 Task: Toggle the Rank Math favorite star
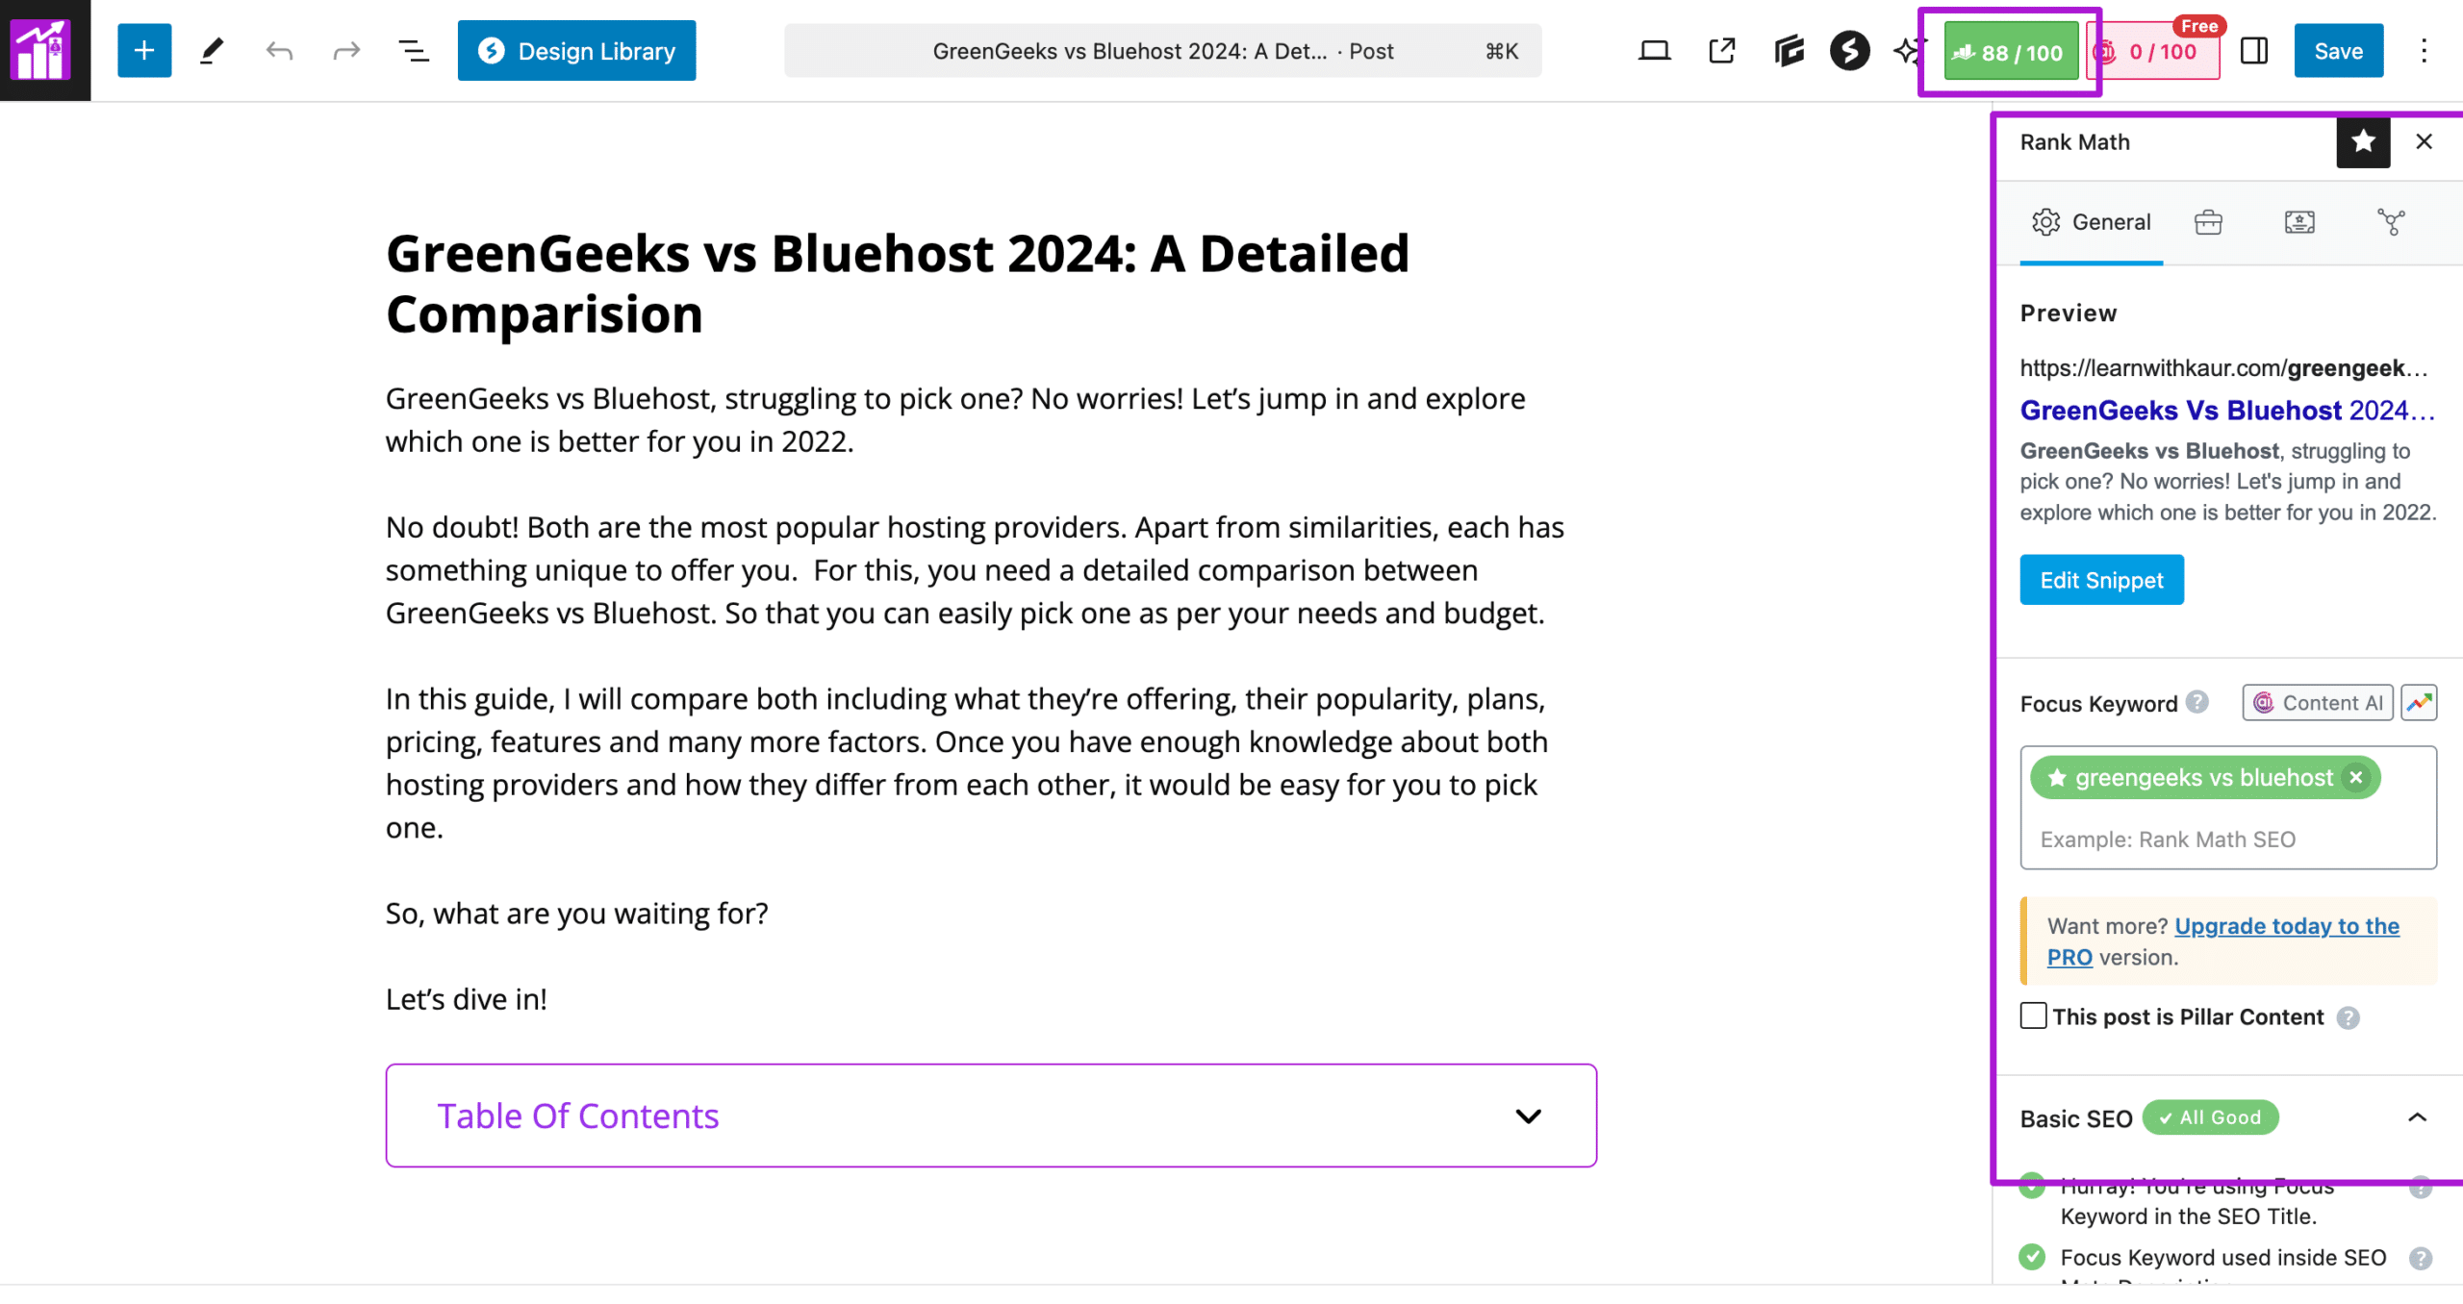click(2363, 141)
